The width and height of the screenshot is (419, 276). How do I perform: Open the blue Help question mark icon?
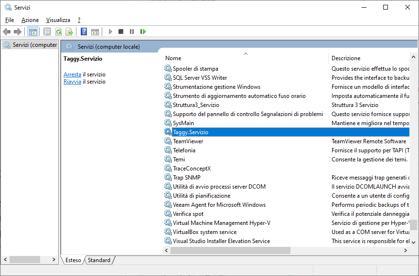point(84,32)
